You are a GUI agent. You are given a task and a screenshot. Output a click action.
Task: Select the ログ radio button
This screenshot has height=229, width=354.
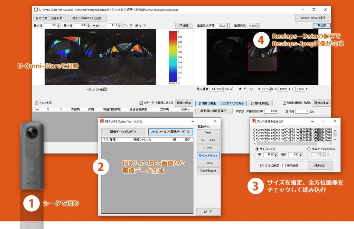125,26
